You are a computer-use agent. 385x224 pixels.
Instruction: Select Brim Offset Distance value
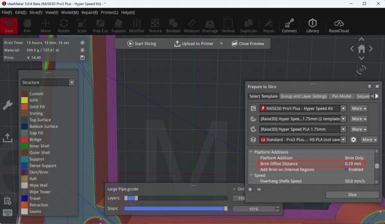[353, 164]
